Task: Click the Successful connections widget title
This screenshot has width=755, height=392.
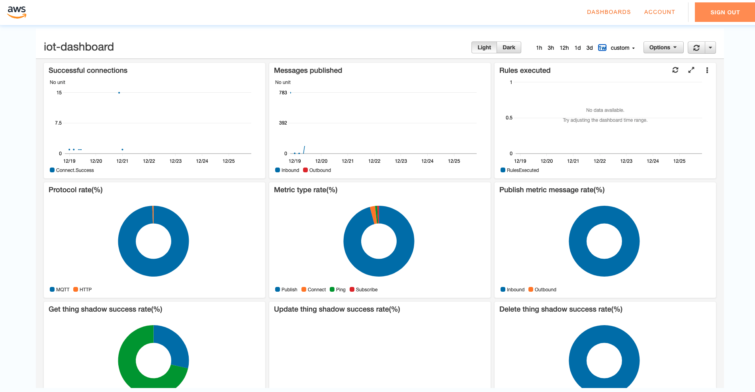Action: (x=88, y=70)
